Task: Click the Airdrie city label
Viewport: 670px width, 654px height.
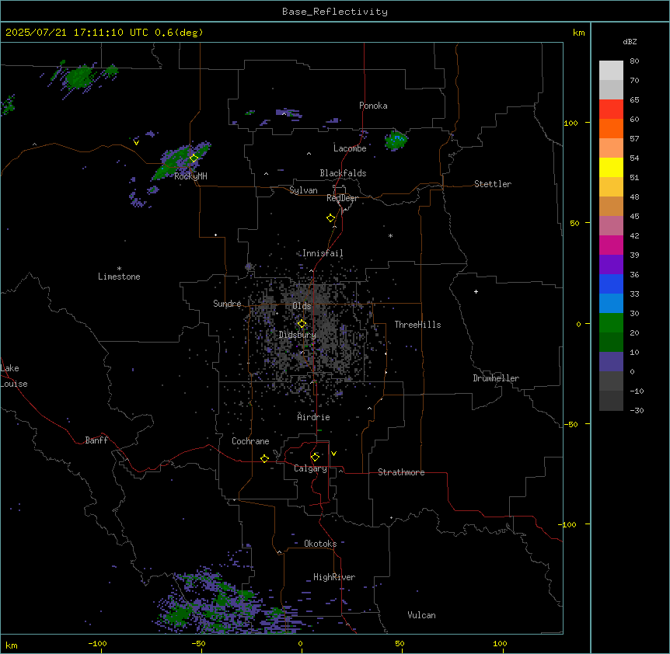Action: (313, 417)
